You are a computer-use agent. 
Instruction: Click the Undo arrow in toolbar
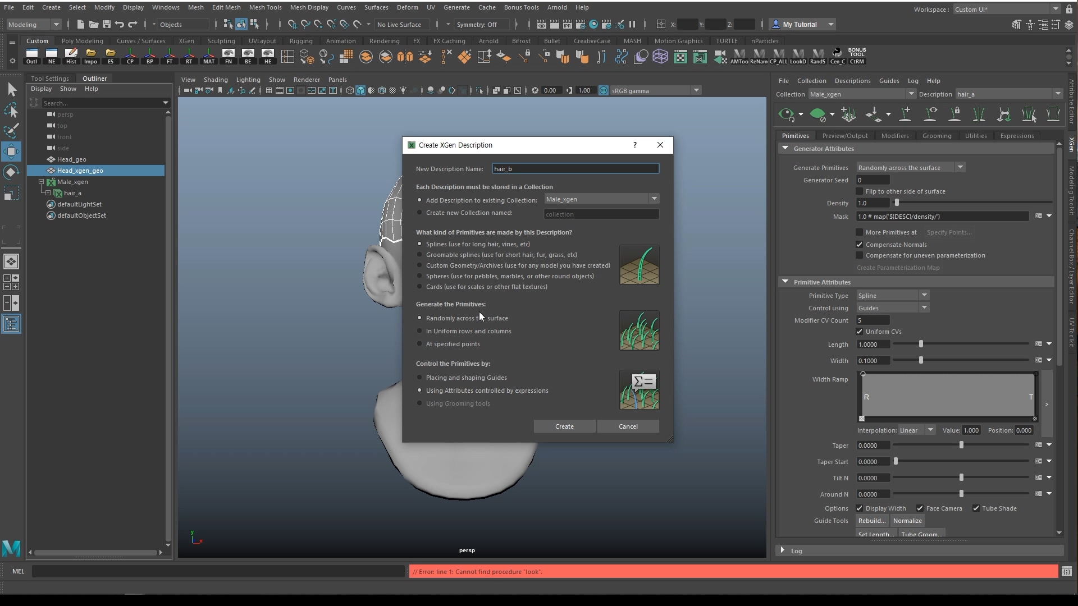119,24
